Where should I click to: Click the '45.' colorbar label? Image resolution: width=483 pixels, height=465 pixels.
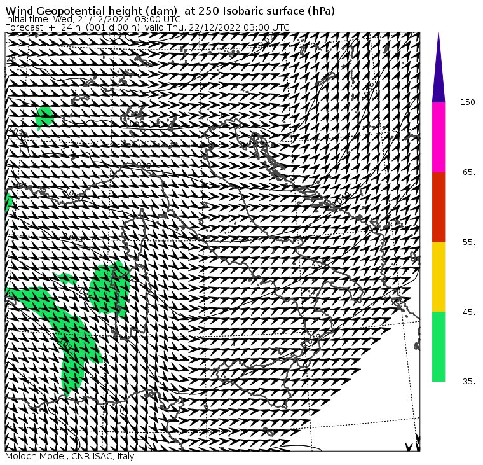[x=470, y=312]
